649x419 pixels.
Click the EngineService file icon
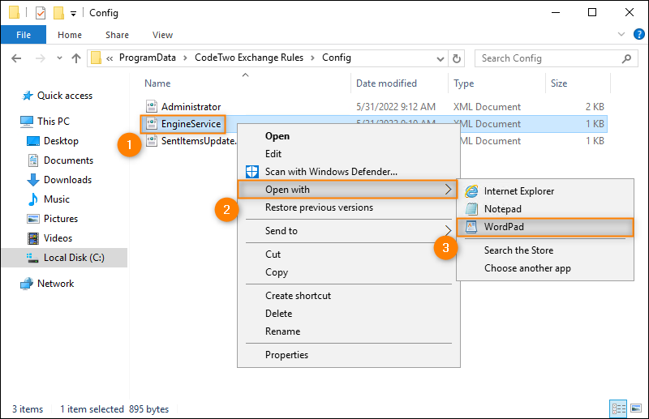[152, 123]
